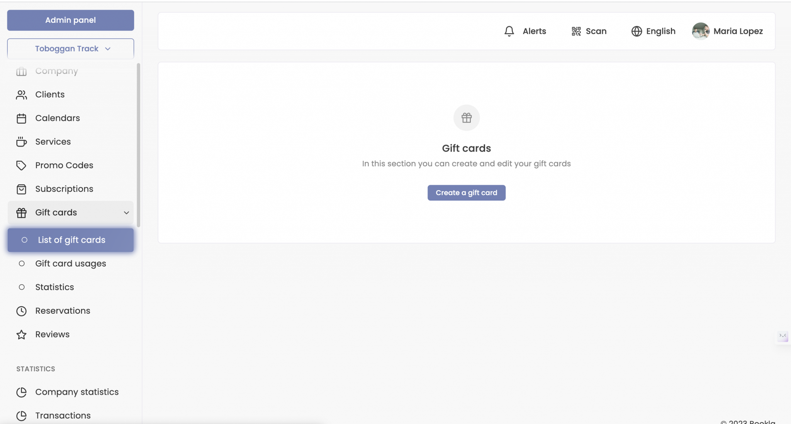Click Maria Lopez profile avatar

click(700, 31)
